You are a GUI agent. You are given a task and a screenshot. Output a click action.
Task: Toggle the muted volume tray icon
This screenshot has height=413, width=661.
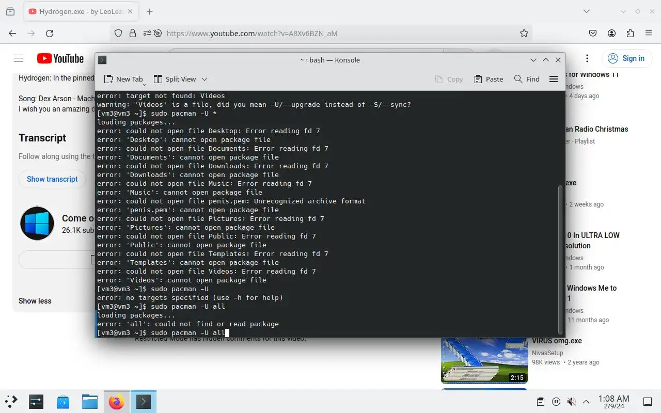click(x=571, y=402)
